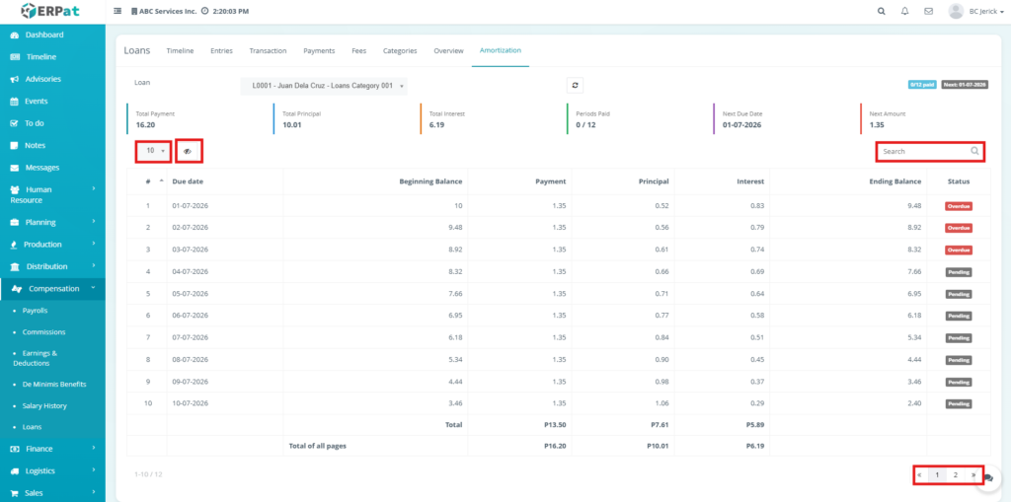Toggle the sidebar hamburger menu icon
Screen dimensions: 1011x502
(x=118, y=11)
